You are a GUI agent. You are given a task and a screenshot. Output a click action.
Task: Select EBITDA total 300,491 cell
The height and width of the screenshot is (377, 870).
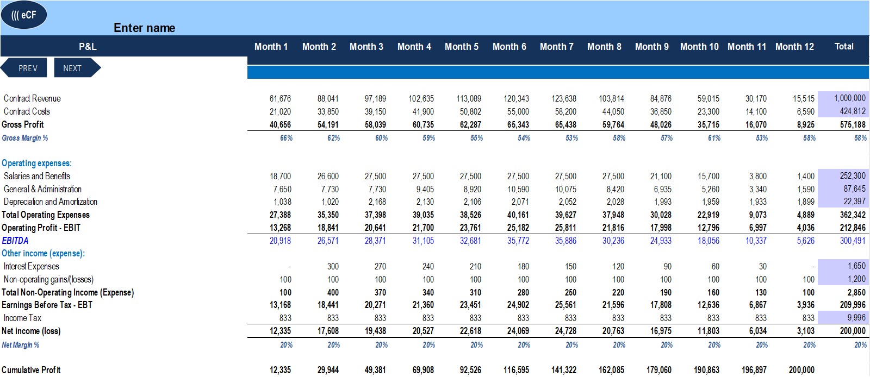point(852,241)
